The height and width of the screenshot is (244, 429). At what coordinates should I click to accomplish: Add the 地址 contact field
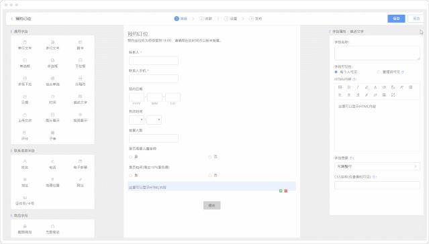pyautogui.click(x=25, y=182)
